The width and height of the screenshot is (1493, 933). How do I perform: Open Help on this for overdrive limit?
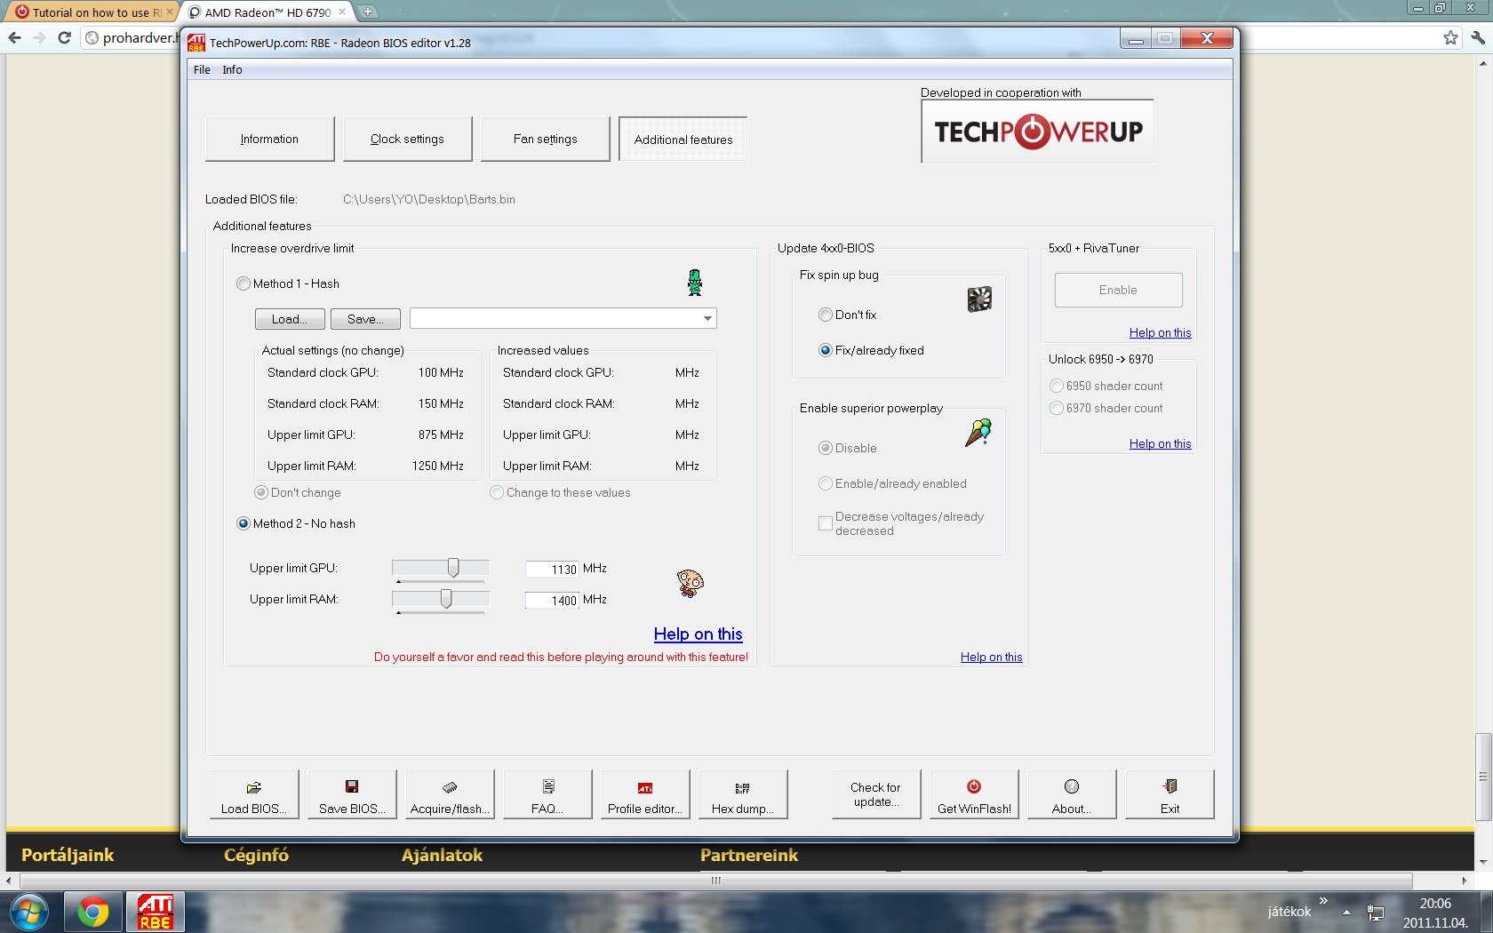698,634
